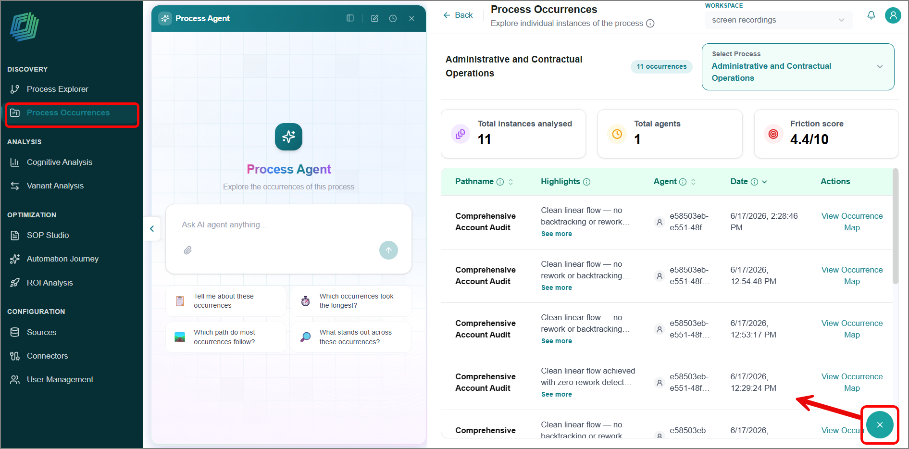Click the Automation Journey sparkle icon

[15, 259]
